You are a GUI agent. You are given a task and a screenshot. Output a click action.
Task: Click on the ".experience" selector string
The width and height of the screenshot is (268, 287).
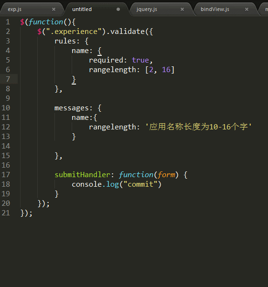[74, 32]
